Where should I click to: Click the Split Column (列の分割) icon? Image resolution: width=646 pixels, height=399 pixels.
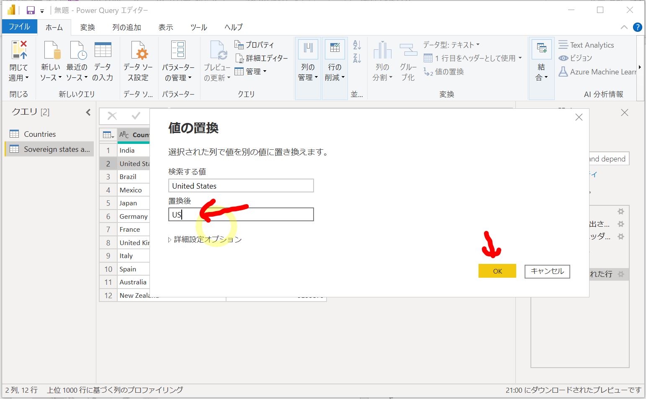point(382,50)
